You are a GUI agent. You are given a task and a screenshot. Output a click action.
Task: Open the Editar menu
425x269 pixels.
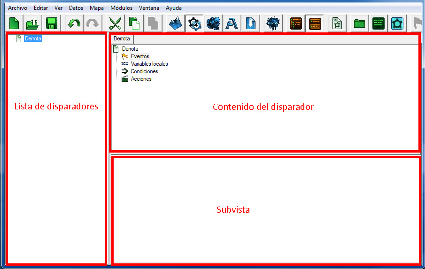[41, 8]
